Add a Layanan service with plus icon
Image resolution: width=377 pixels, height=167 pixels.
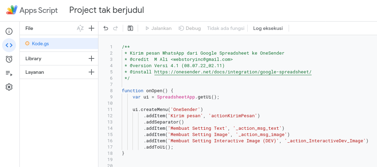coord(91,72)
